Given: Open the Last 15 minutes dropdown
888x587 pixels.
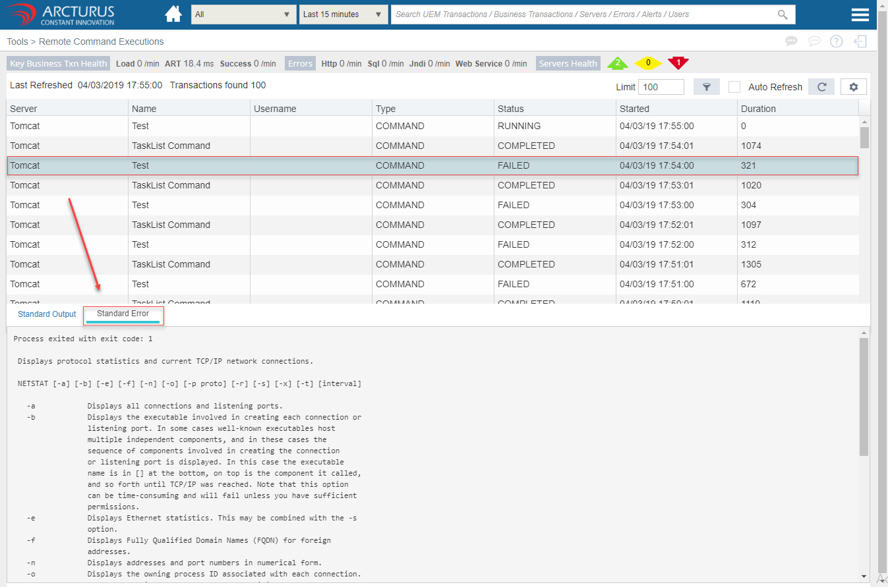Looking at the screenshot, I should [343, 14].
